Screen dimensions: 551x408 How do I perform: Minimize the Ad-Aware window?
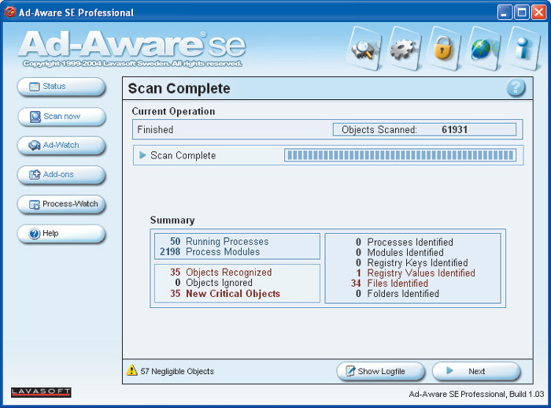tap(505, 13)
